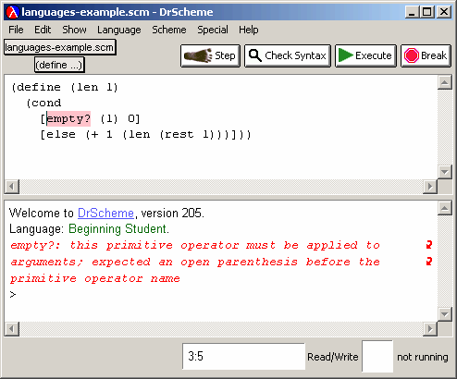Open the (define ...) definitions popup
Screen dimensions: 457x379
coord(59,65)
